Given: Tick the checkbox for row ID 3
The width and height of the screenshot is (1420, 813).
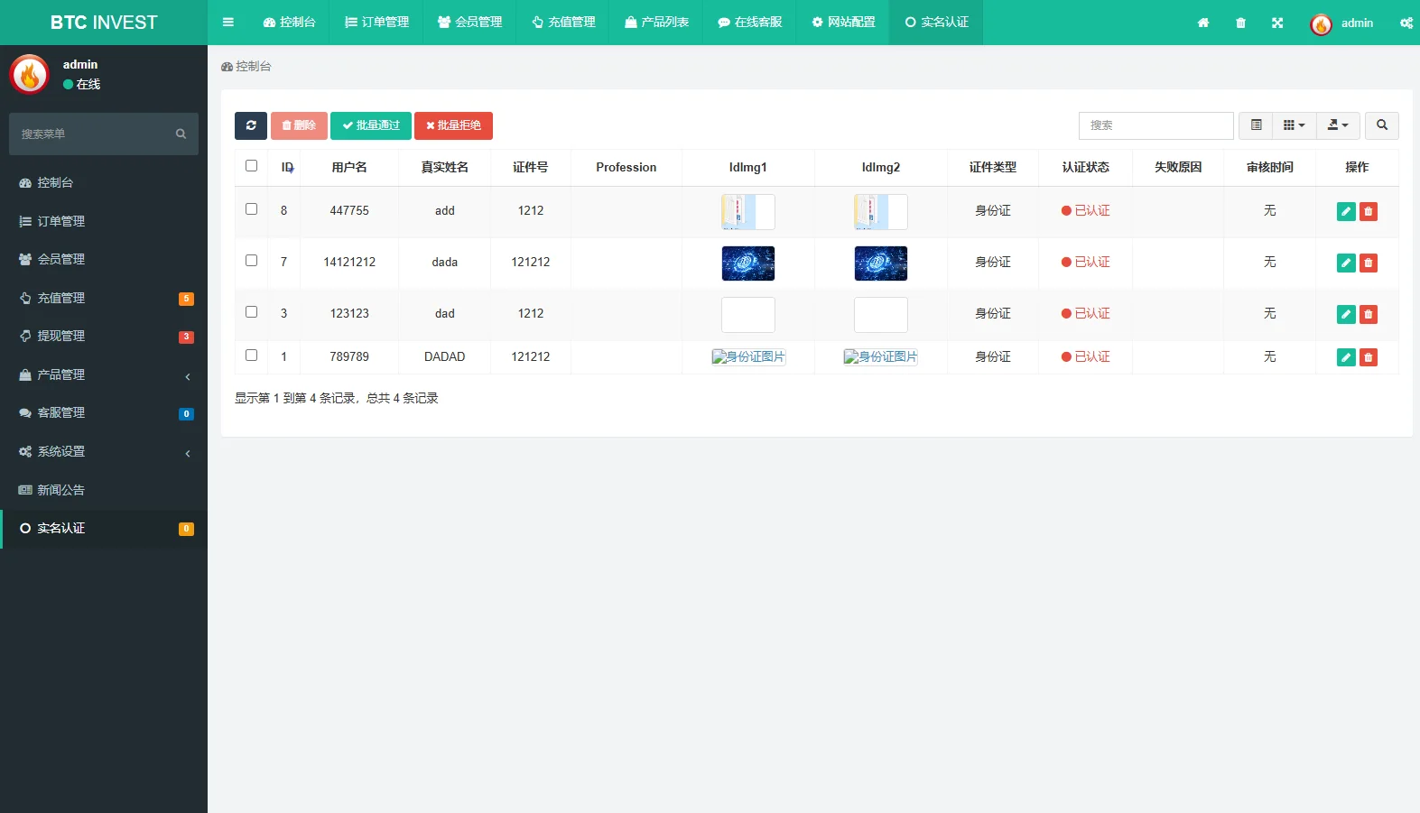Looking at the screenshot, I should (x=251, y=312).
